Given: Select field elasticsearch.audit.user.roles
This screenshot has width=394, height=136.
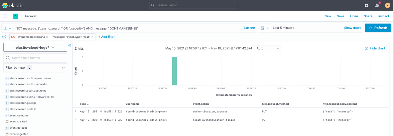Looking at the screenshot, I should tap(28, 91).
